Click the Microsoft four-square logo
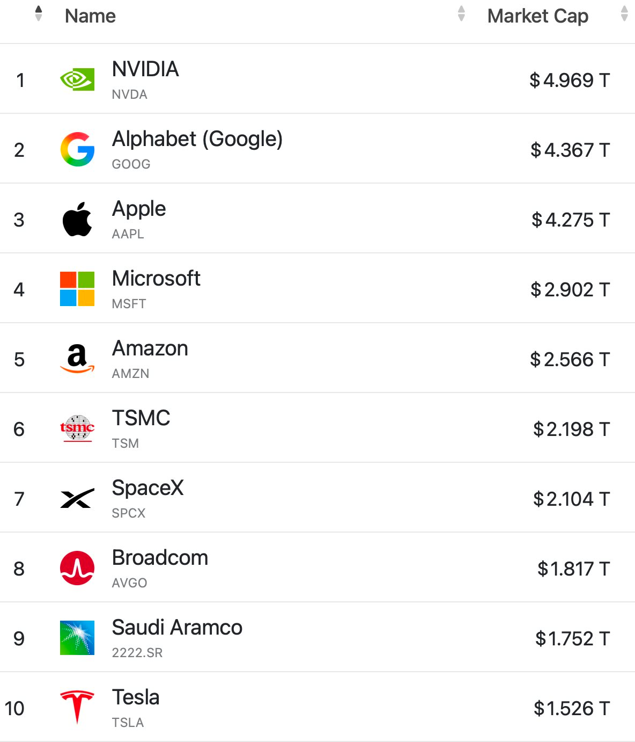Viewport: 635px width, 742px height. (77, 289)
